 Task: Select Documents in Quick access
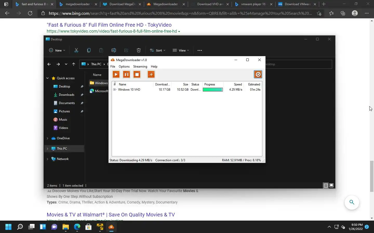pyautogui.click(x=67, y=103)
